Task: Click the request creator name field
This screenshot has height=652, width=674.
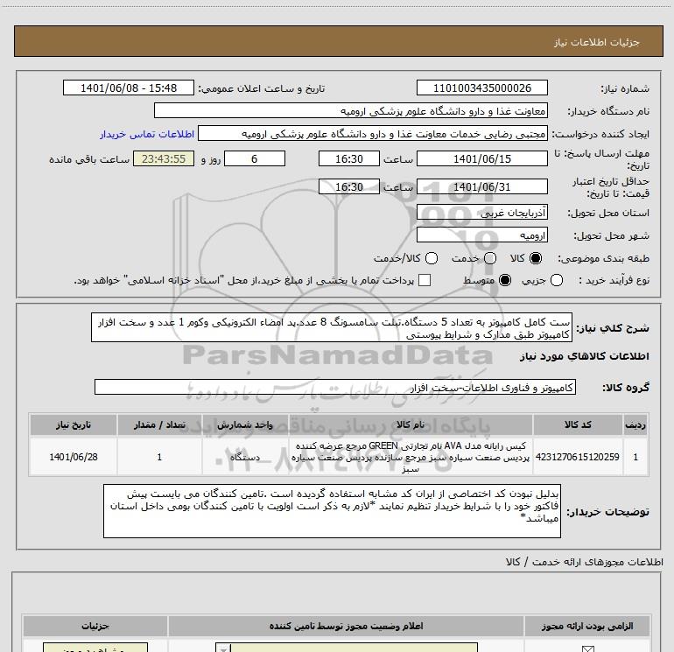Action: 373,134
